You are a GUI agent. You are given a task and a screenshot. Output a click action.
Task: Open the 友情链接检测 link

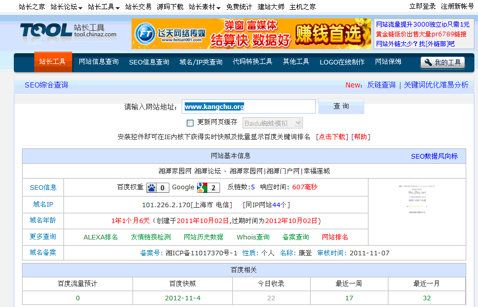150,237
